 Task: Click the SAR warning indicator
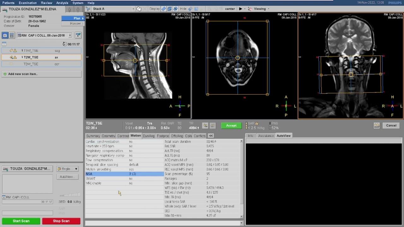point(257,124)
